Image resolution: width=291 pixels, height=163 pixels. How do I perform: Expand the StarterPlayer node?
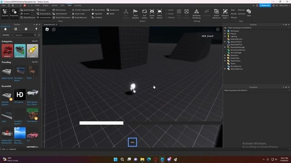click(x=225, y=61)
